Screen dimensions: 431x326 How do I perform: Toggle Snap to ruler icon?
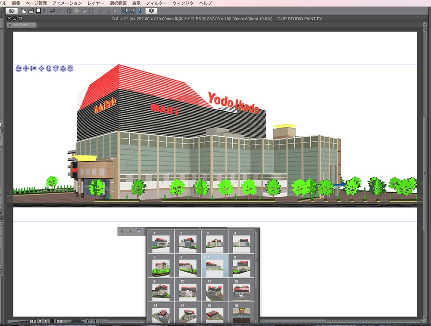point(125,11)
